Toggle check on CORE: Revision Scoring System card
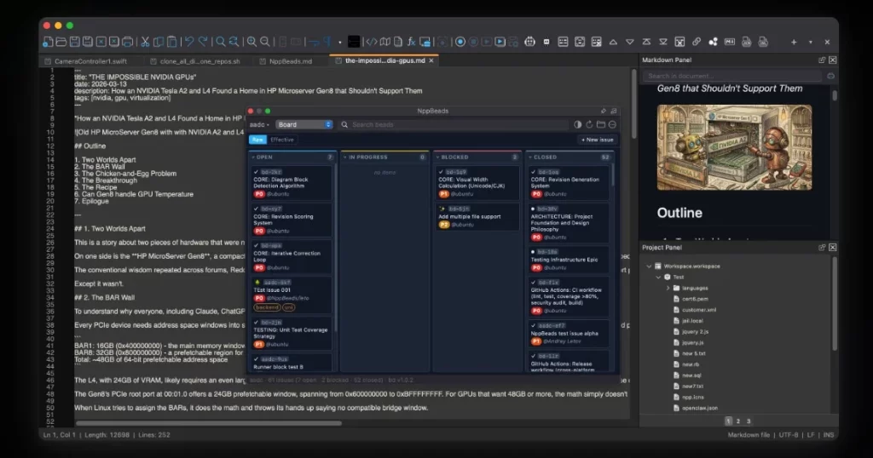Screen dimensions: 873x458 click(x=256, y=209)
